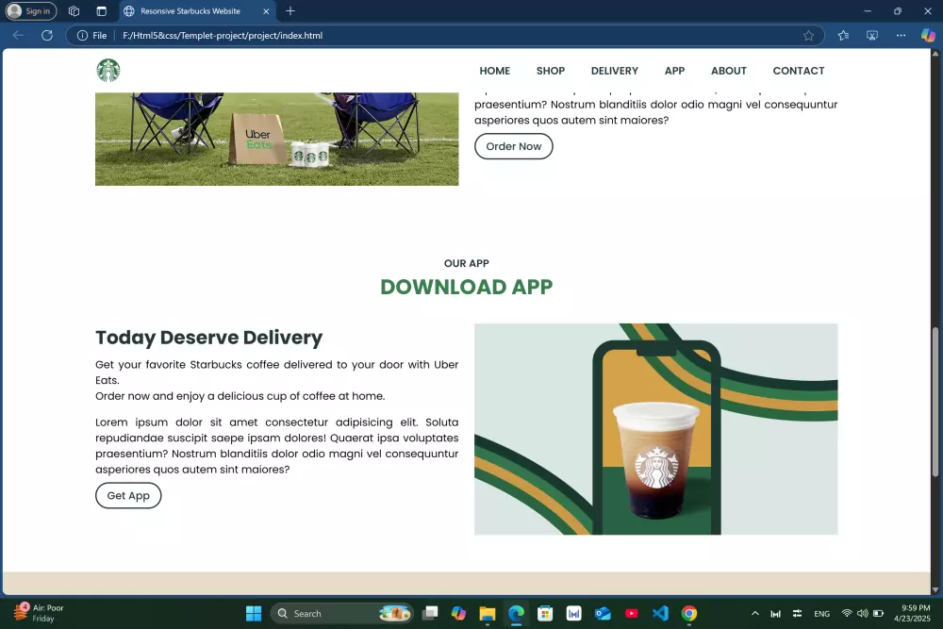Open the battery status icon
The width and height of the screenshot is (943, 629).
coord(878,613)
